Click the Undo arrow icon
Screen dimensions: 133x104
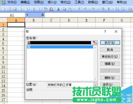click(x=85, y=9)
